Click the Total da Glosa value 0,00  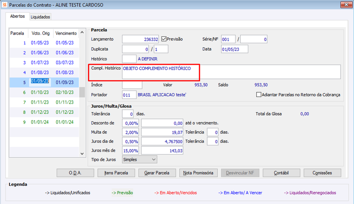pos(304,114)
